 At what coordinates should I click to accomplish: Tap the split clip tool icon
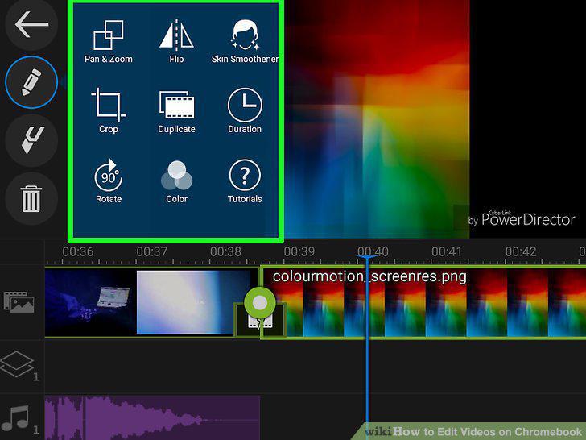click(x=31, y=140)
